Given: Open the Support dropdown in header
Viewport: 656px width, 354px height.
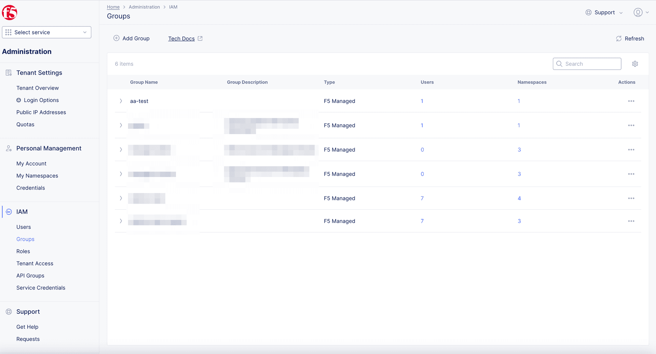Looking at the screenshot, I should click(x=604, y=12).
